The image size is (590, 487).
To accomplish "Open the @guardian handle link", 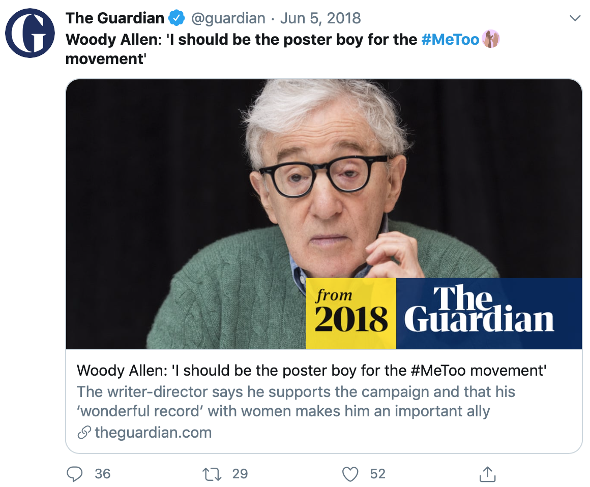I will click(x=228, y=18).
